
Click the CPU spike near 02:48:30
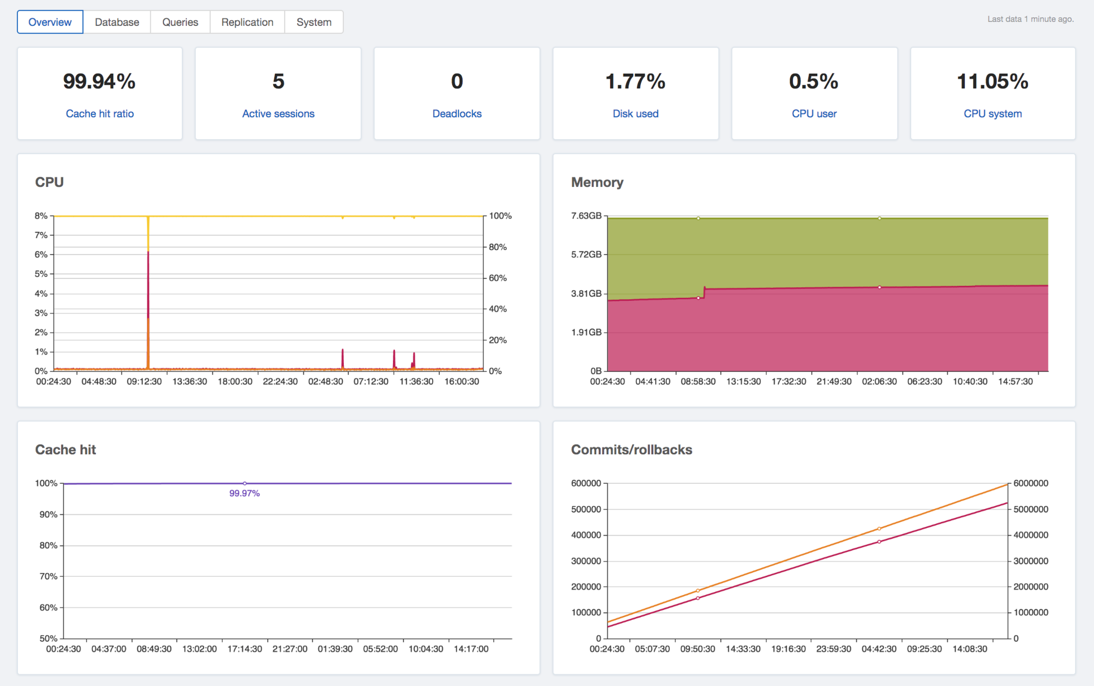[343, 356]
